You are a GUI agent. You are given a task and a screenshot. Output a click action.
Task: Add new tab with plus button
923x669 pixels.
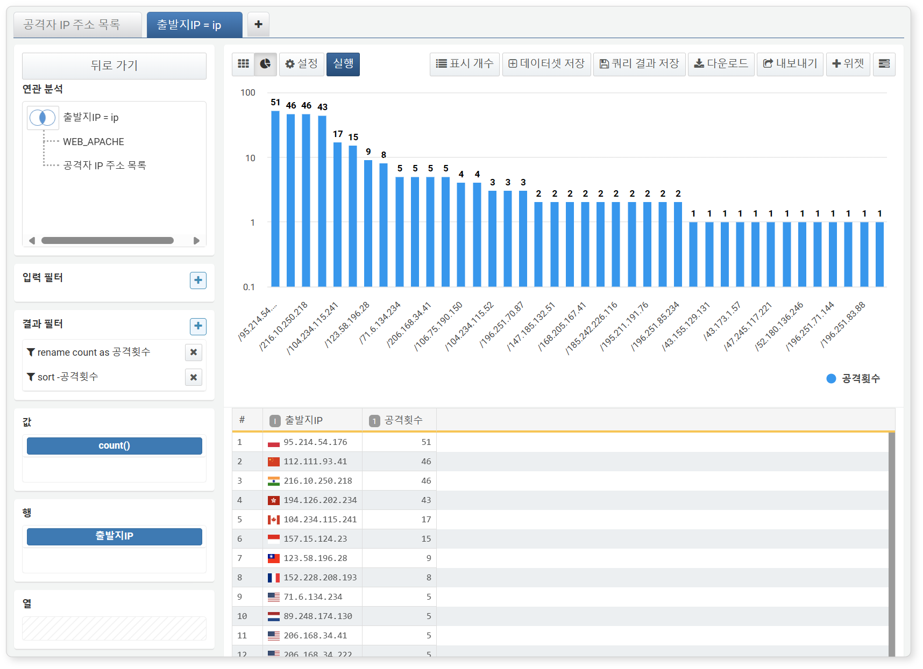(258, 25)
